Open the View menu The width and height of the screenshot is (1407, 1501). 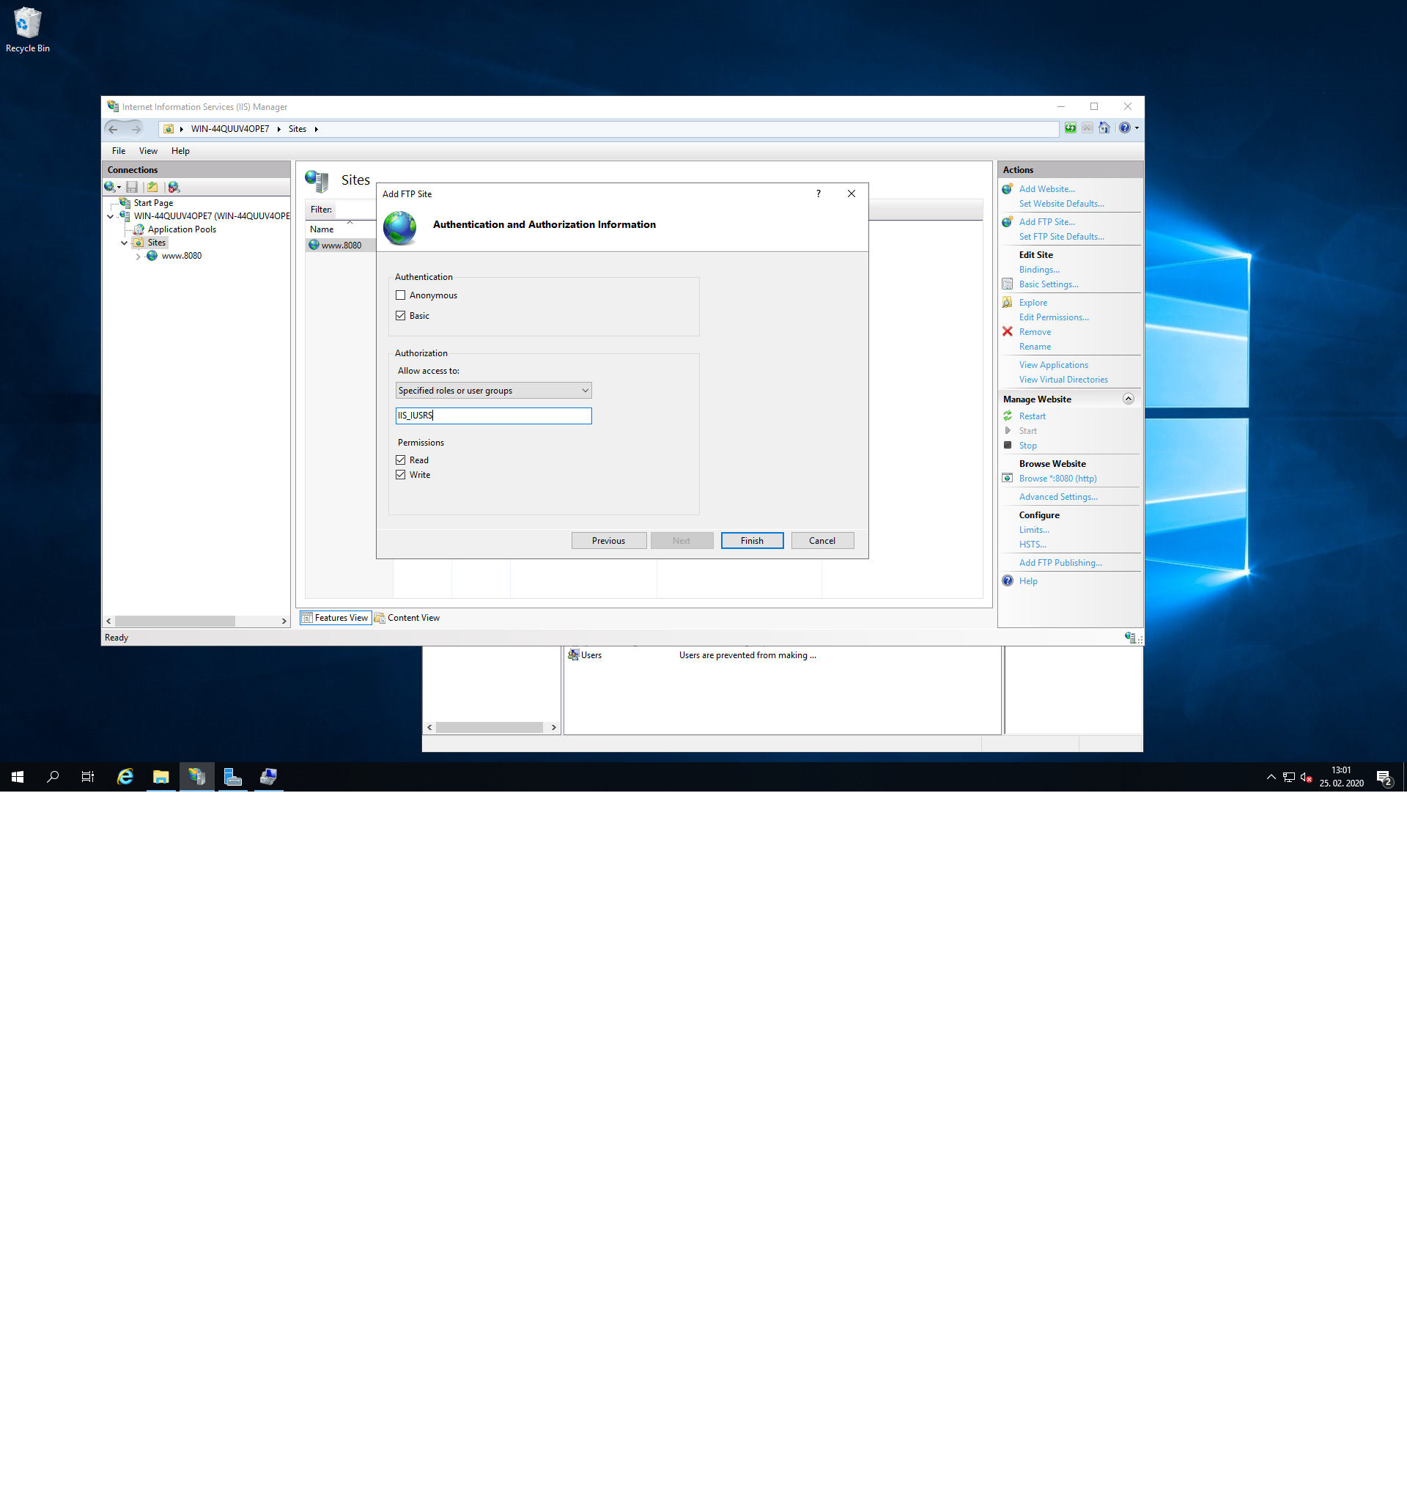pyautogui.click(x=148, y=151)
